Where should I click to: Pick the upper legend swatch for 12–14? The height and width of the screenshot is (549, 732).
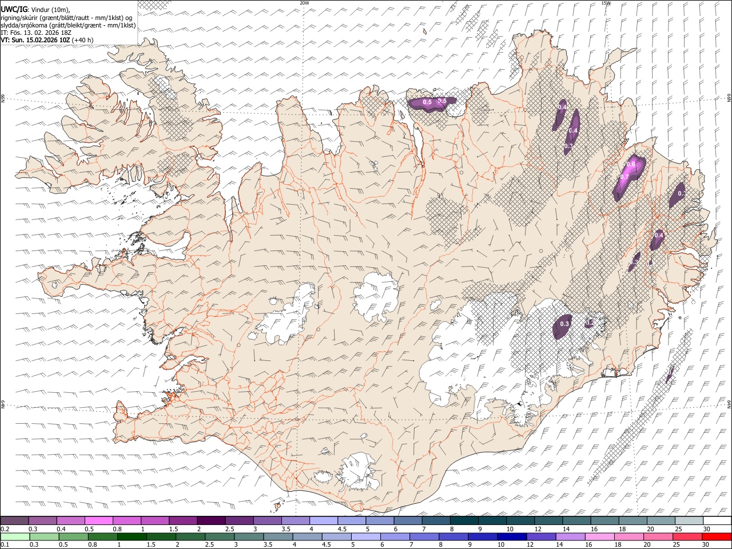(x=548, y=521)
